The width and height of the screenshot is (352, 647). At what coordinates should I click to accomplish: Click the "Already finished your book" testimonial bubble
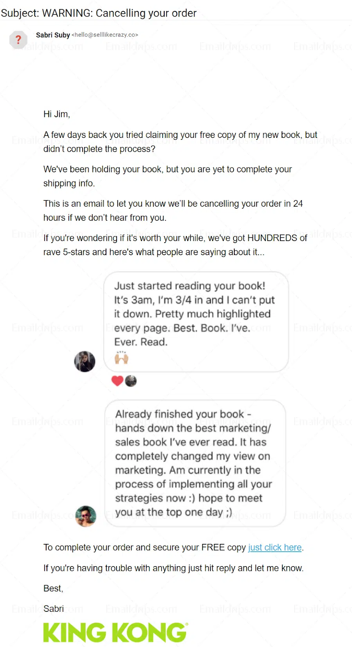(195, 463)
